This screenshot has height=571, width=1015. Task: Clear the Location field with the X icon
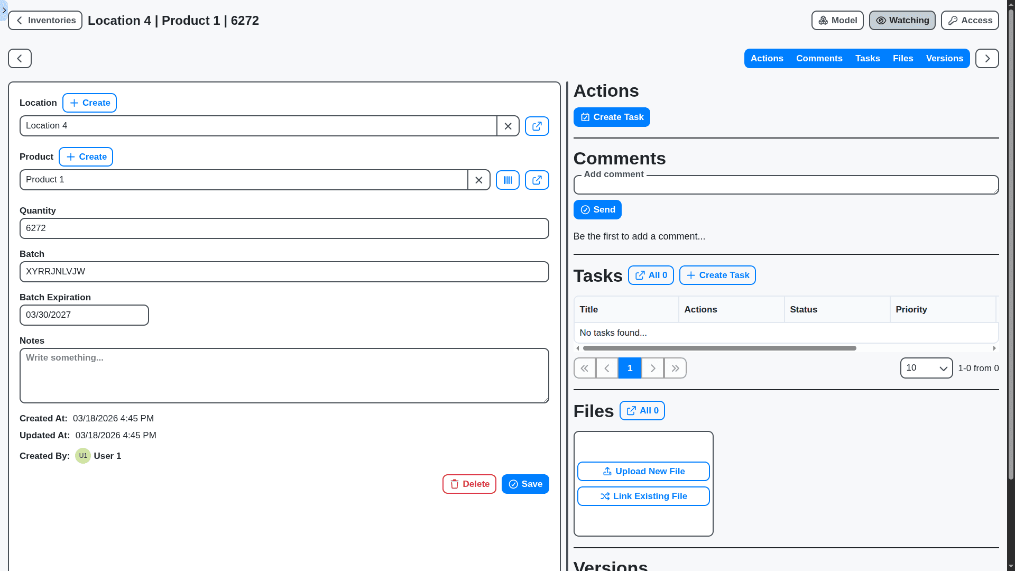click(508, 126)
